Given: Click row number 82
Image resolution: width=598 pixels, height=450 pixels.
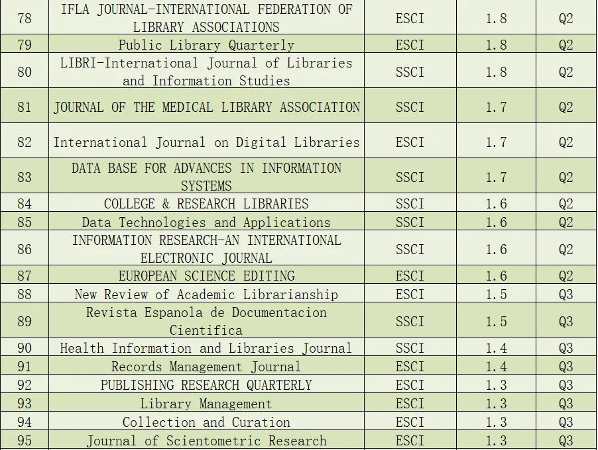Looking at the screenshot, I should click(25, 142).
